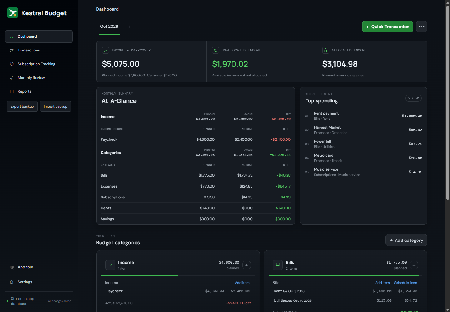Click the Music service spending row

(x=363, y=172)
